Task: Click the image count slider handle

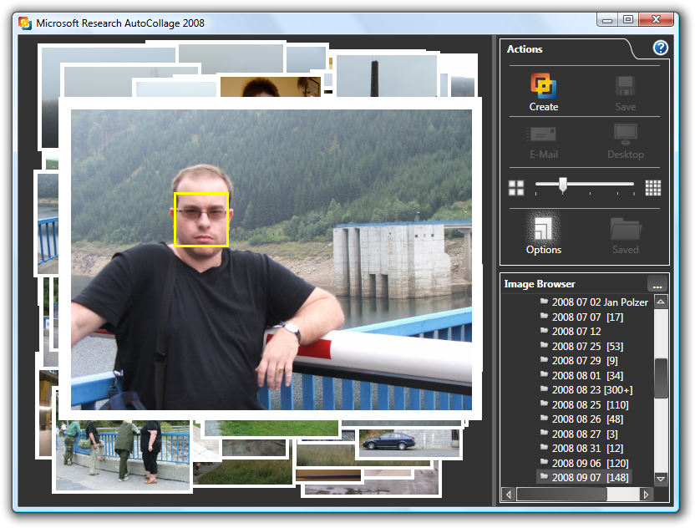Action: pos(562,185)
